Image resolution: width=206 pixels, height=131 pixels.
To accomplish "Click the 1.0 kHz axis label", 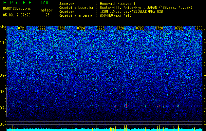I will tap(3, 59).
